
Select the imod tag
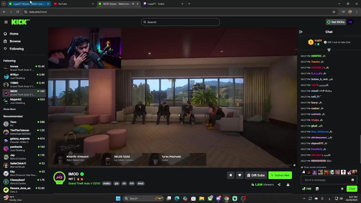pos(140,184)
